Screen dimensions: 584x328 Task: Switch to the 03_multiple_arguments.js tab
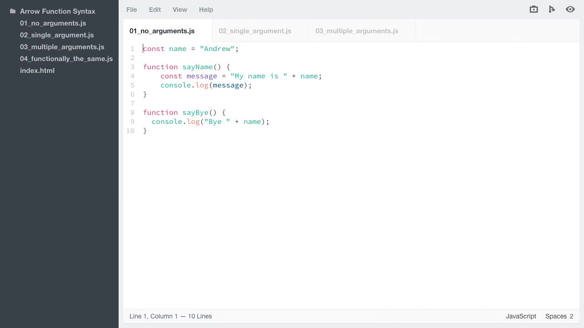pyautogui.click(x=357, y=31)
